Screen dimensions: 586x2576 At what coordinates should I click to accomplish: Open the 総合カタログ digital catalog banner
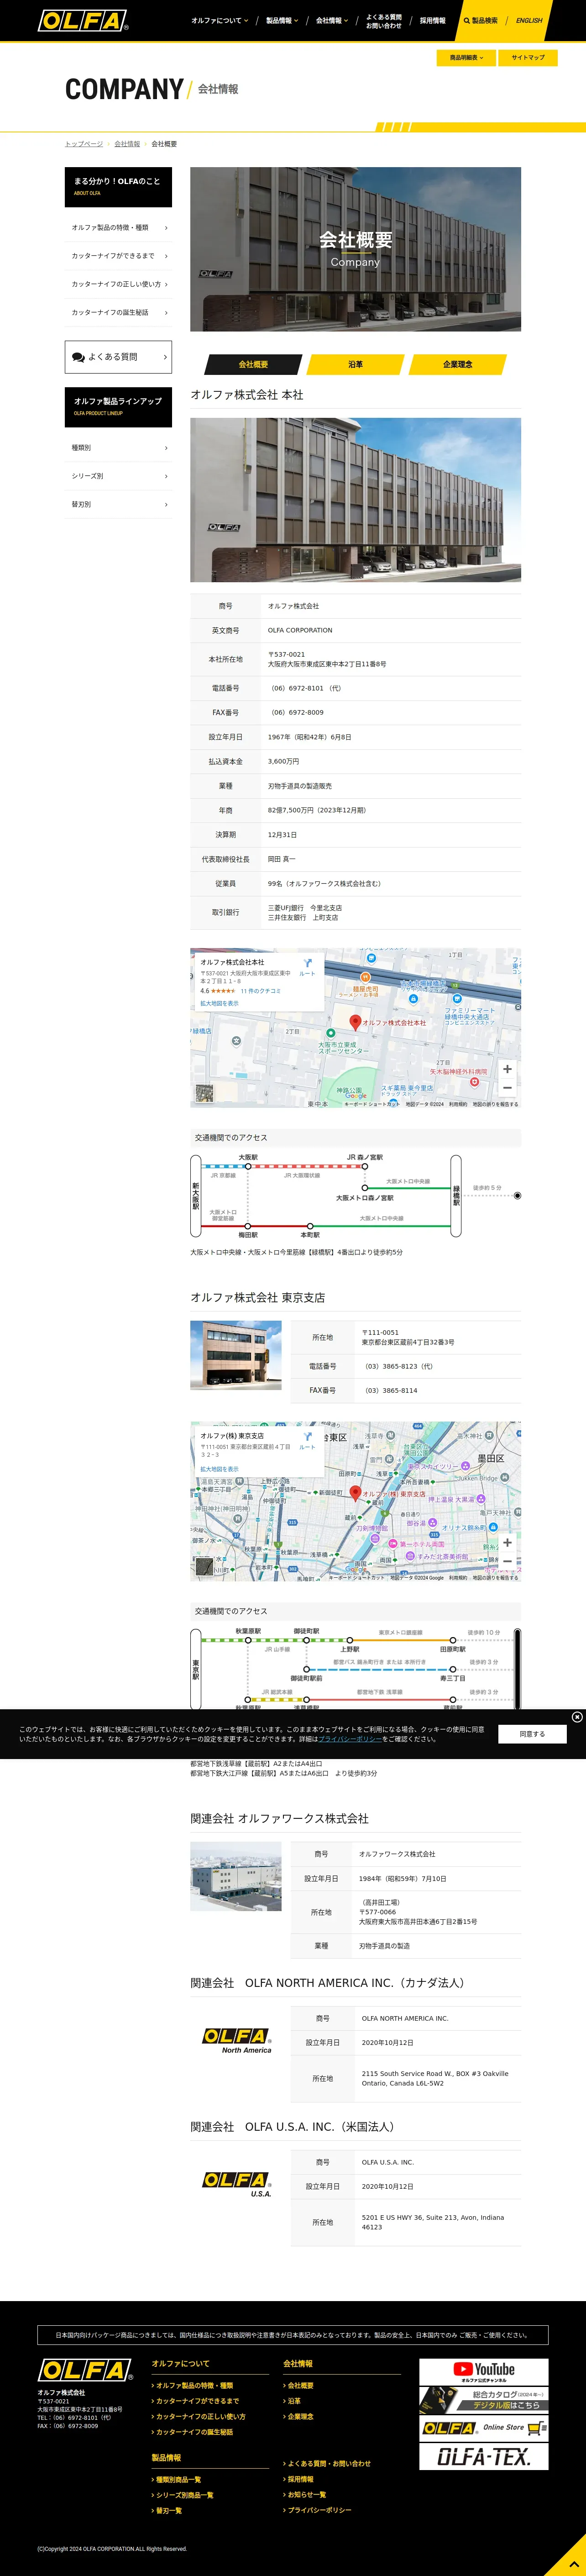(484, 2400)
